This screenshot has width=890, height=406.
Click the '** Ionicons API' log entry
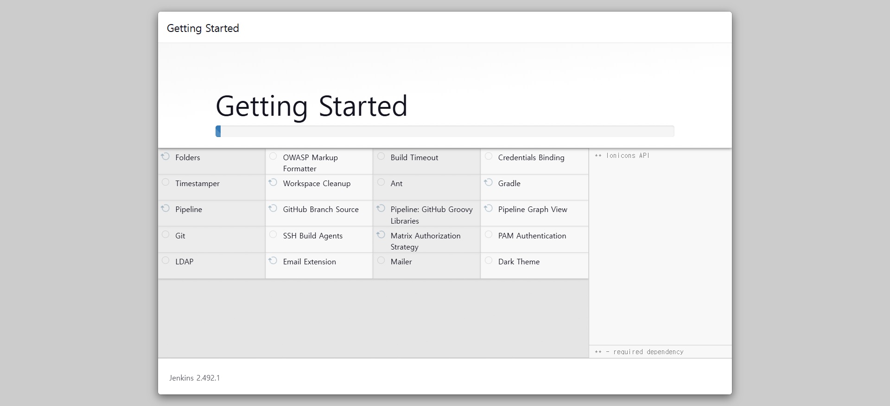point(622,156)
